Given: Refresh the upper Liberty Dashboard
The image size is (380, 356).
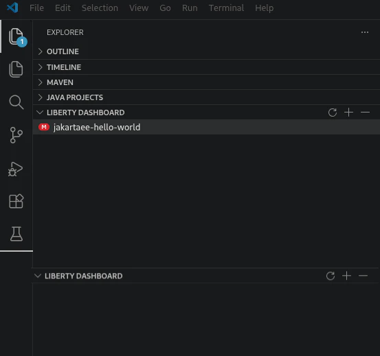Looking at the screenshot, I should (333, 112).
